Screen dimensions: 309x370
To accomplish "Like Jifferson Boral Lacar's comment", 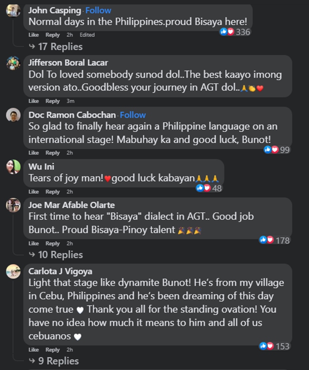I will click(33, 101).
